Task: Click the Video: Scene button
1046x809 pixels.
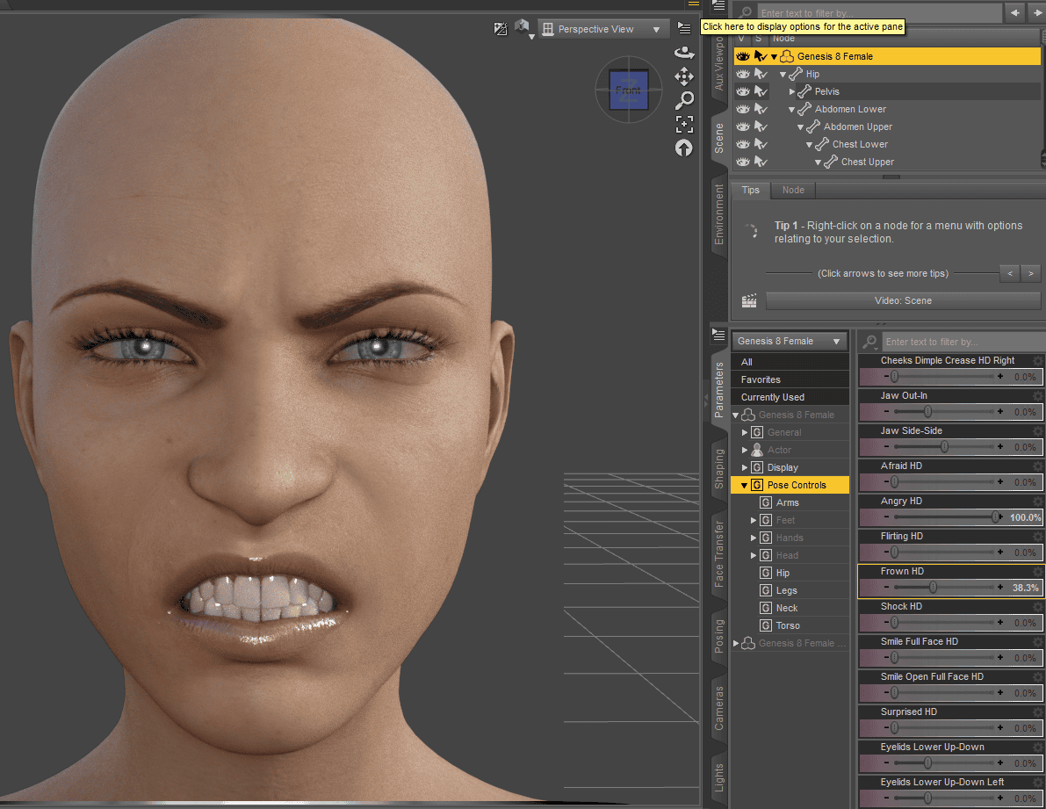Action: (903, 300)
